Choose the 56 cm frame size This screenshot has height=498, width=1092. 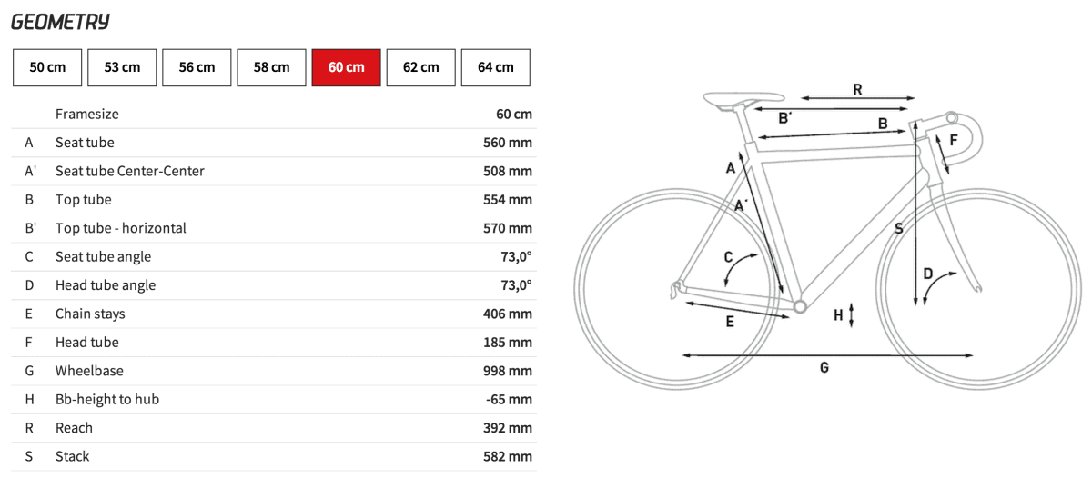197,67
